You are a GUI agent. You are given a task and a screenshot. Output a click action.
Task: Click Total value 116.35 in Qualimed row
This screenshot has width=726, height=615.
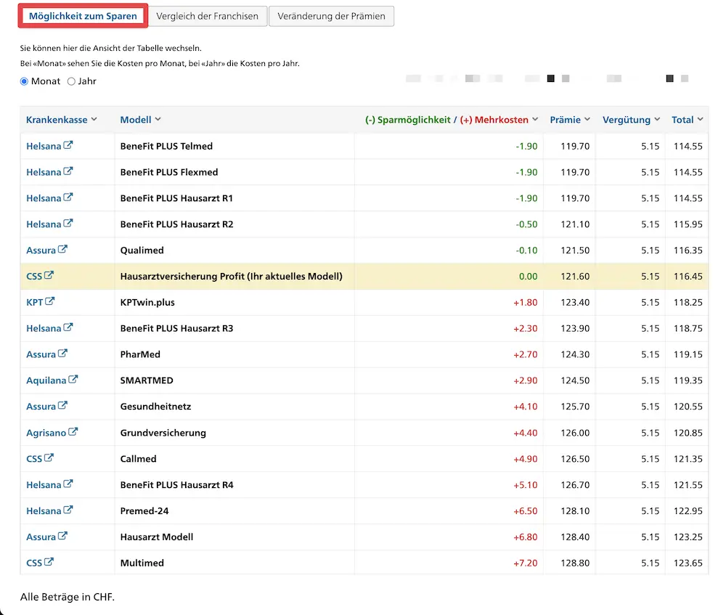(x=688, y=251)
